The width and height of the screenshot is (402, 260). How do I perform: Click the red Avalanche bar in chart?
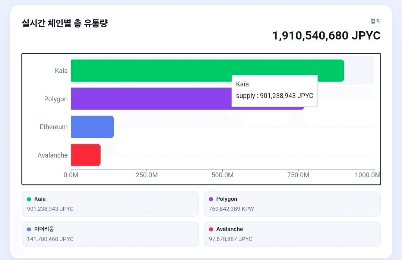[x=86, y=155]
